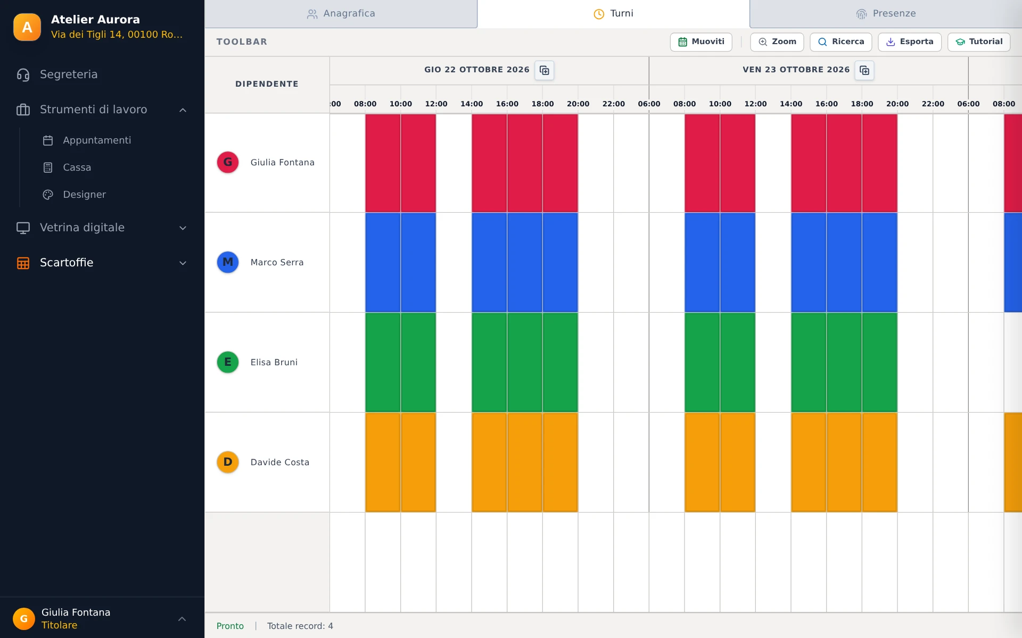Copy shifts for Gio 22 Ottobre 2026
This screenshot has width=1022, height=638.
[545, 70]
